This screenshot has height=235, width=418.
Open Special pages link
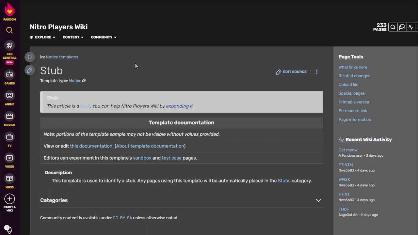tap(352, 93)
